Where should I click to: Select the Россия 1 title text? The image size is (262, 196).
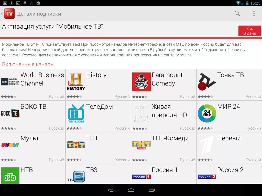click(x=165, y=170)
